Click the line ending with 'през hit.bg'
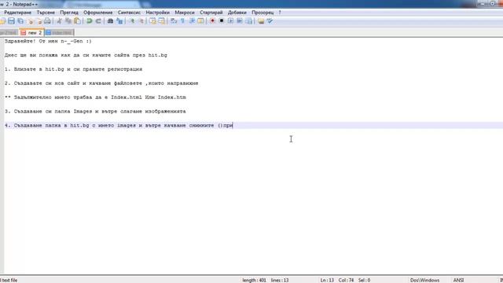Image resolution: width=503 pixels, height=283 pixels. coord(86,55)
